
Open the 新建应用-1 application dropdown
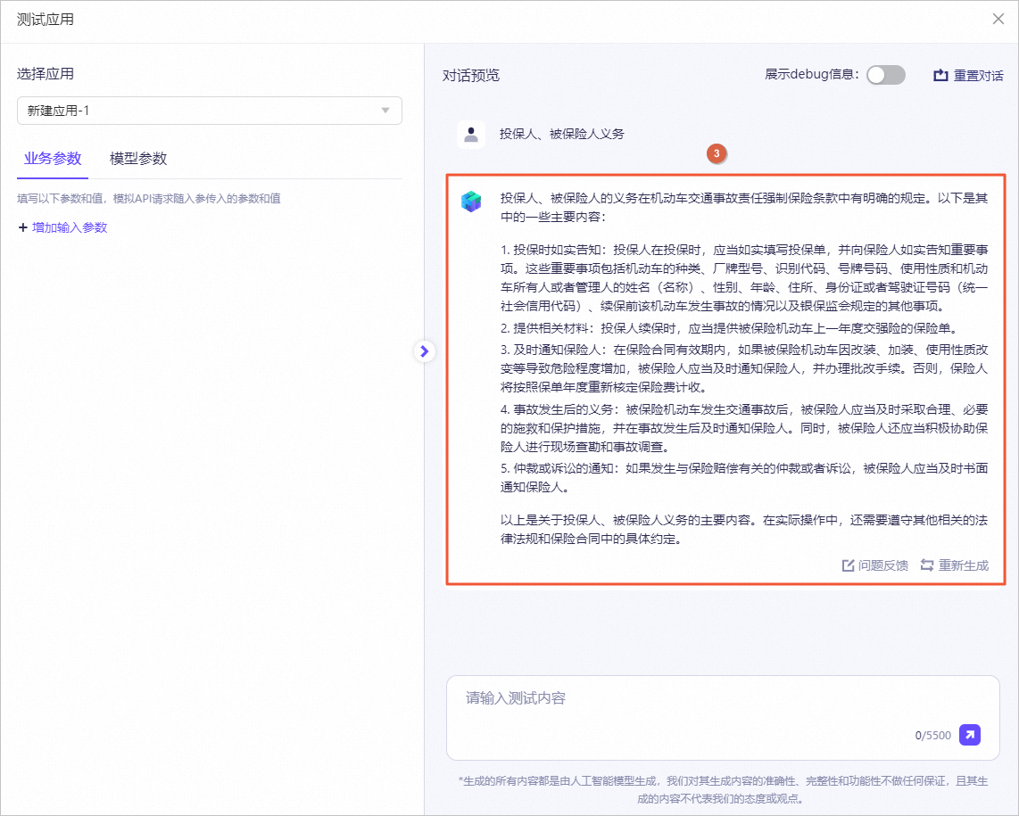pos(210,111)
